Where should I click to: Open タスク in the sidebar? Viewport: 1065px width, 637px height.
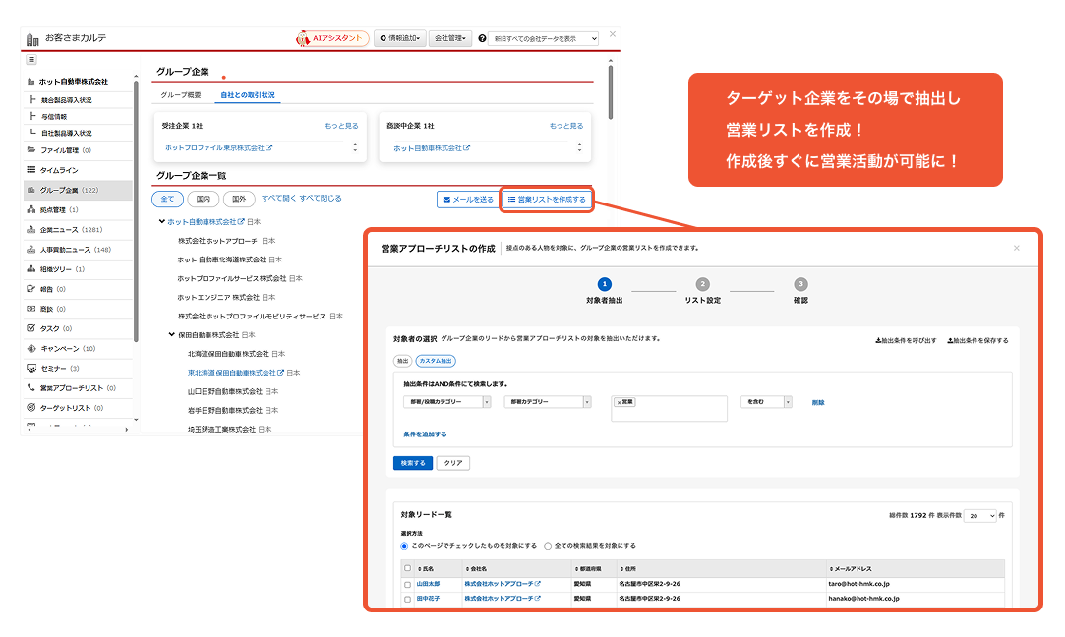[x=49, y=328]
